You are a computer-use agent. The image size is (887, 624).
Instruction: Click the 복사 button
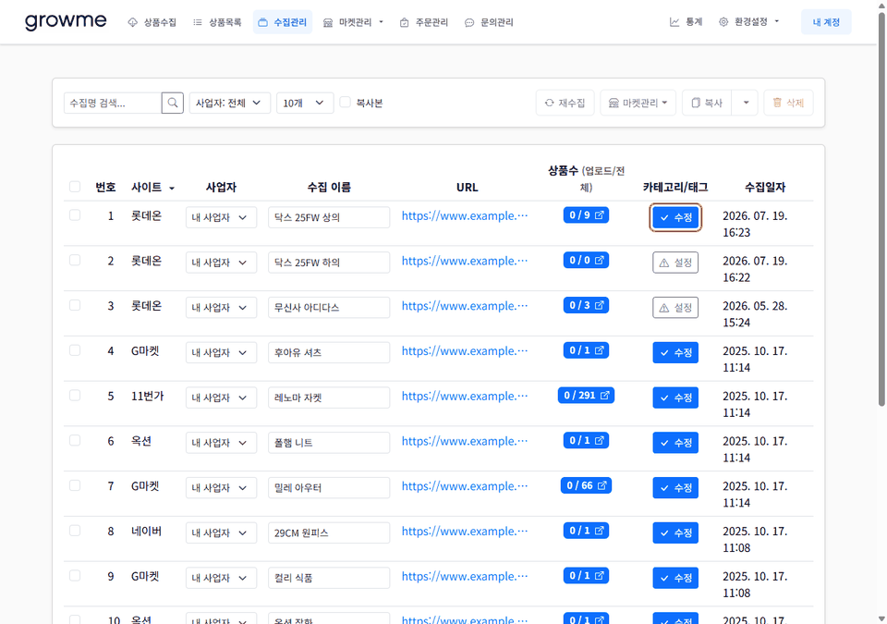click(x=707, y=103)
